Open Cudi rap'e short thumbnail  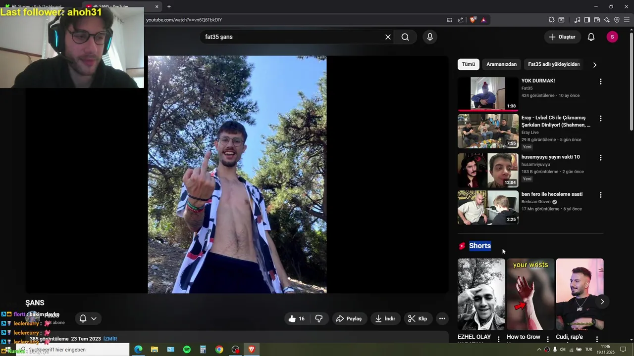click(580, 294)
